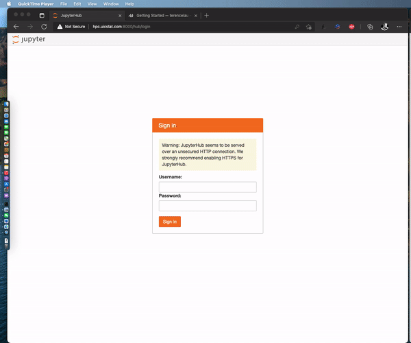411x343 pixels.
Task: Switch to the Getting Started tab
Action: pyautogui.click(x=162, y=16)
